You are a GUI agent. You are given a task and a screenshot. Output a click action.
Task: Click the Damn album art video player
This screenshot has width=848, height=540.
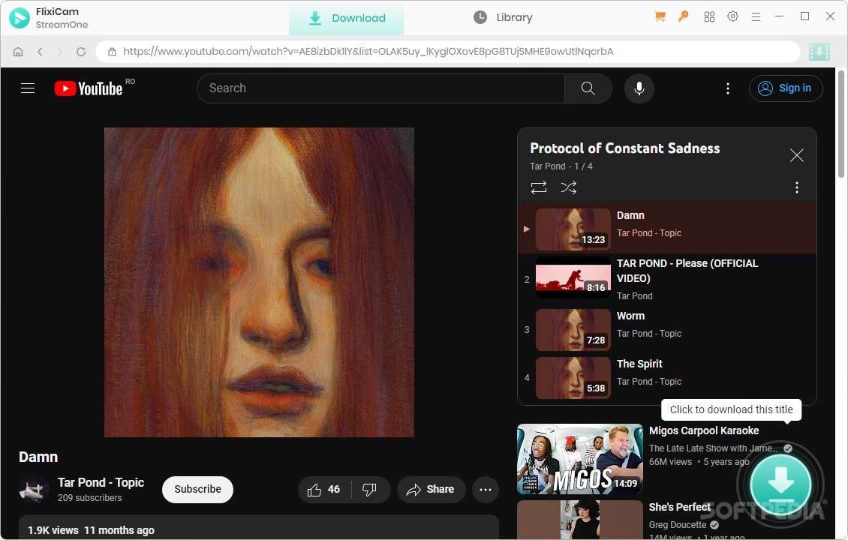click(259, 282)
